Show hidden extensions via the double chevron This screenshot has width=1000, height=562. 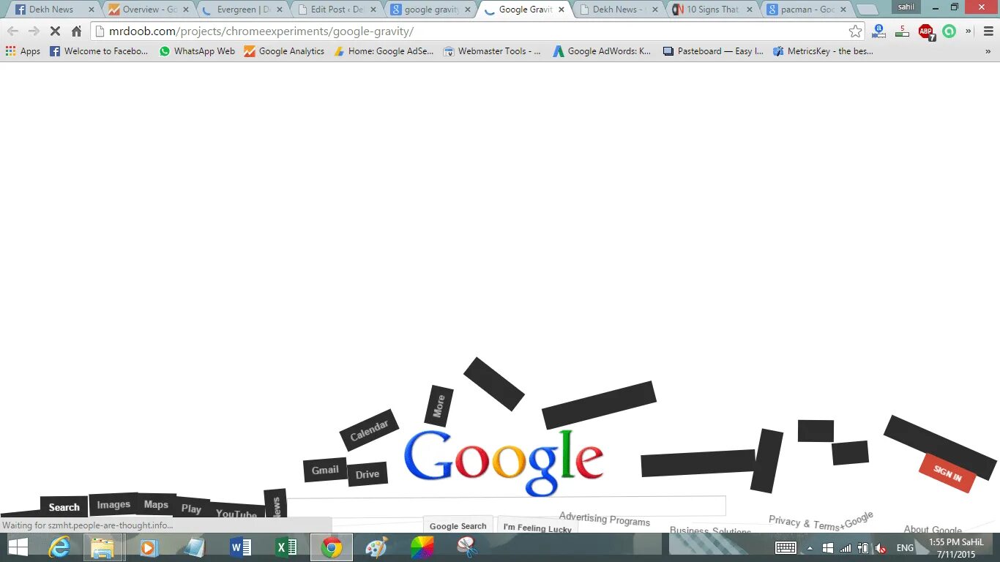pyautogui.click(x=969, y=31)
